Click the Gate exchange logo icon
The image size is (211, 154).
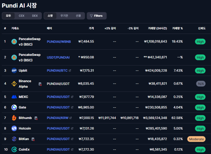(x=14, y=107)
